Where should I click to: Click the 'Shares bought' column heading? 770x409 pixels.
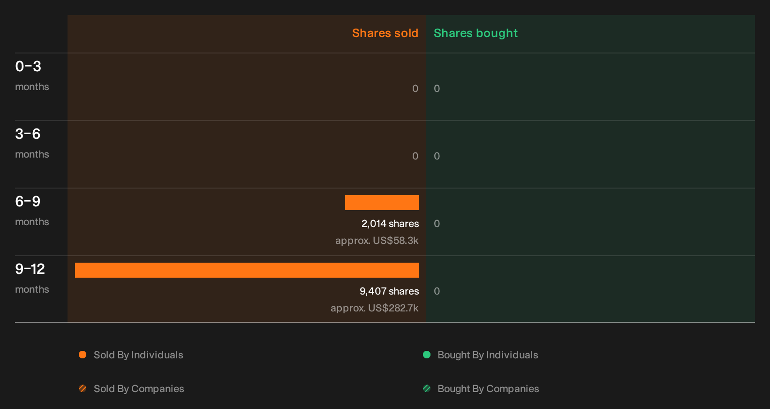point(476,33)
